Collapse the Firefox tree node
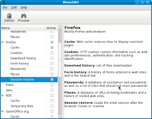Image resolution: width=152 pixels, height=119 pixels. coord(3,42)
